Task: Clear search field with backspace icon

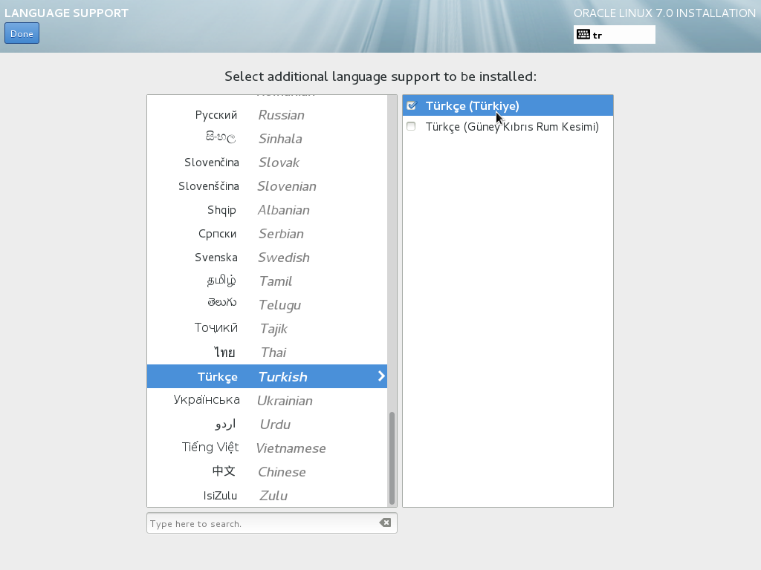Action: pos(385,523)
